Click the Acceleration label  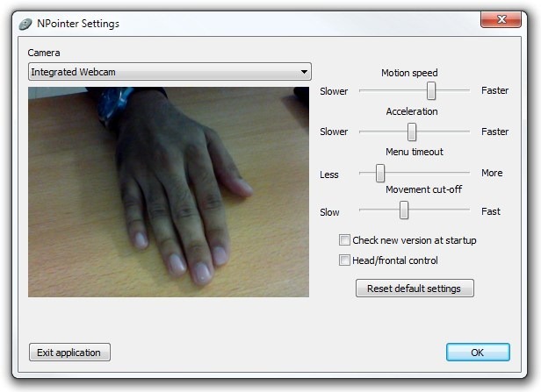click(x=412, y=111)
